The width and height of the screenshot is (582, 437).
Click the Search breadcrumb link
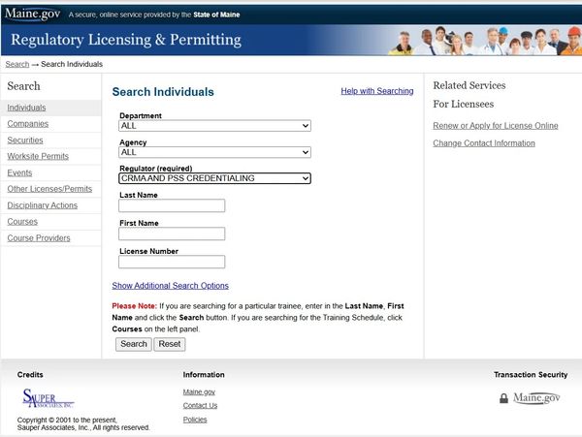(x=16, y=64)
